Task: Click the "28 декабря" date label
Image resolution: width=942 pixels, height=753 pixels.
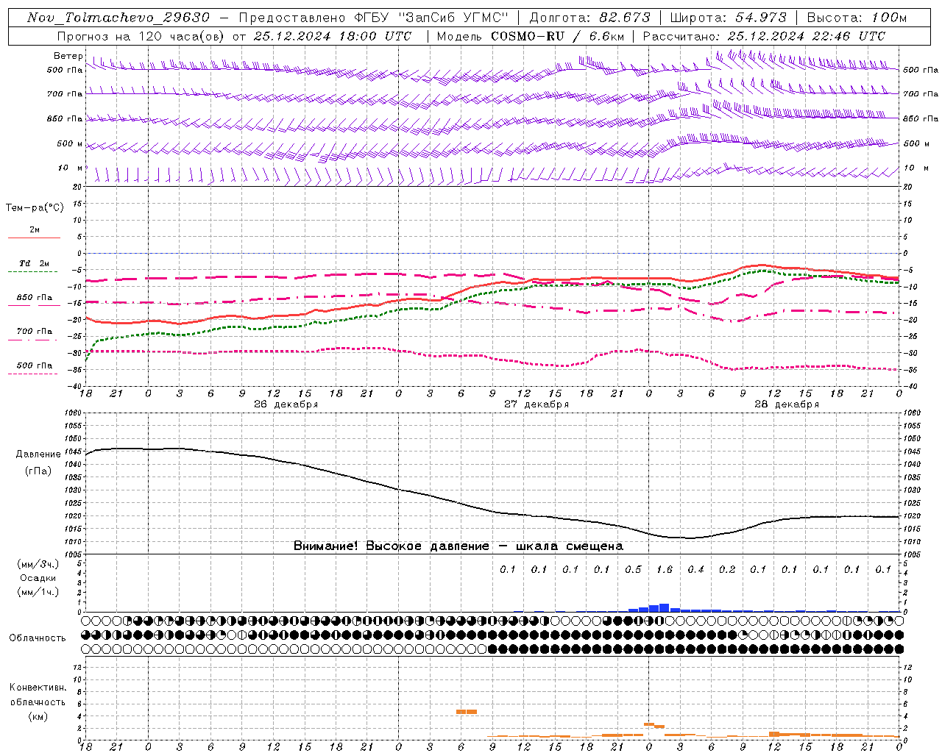Action: tap(787, 404)
